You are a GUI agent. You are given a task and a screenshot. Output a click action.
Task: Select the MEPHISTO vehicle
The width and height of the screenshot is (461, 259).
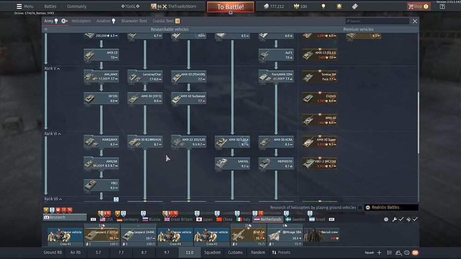pyautogui.click(x=276, y=164)
